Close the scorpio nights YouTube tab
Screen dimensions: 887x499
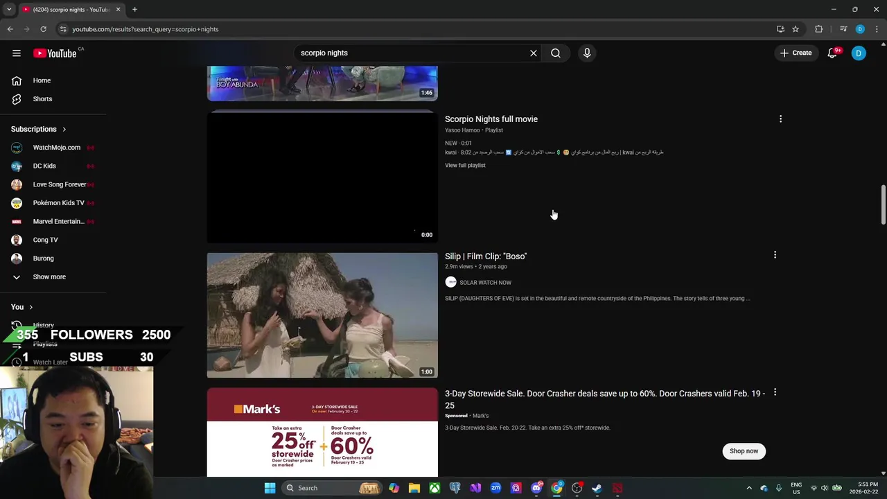[x=118, y=10]
